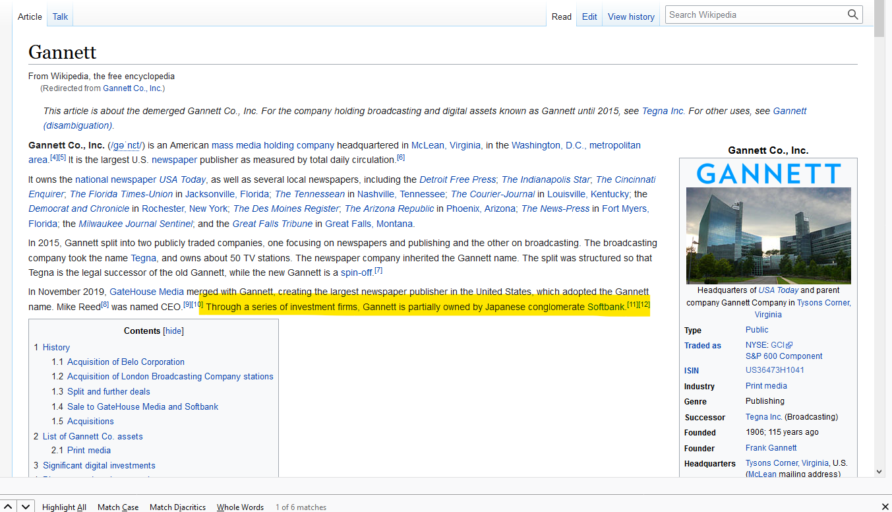
Task: Click the Gannett logo in infobox
Action: 768,174
